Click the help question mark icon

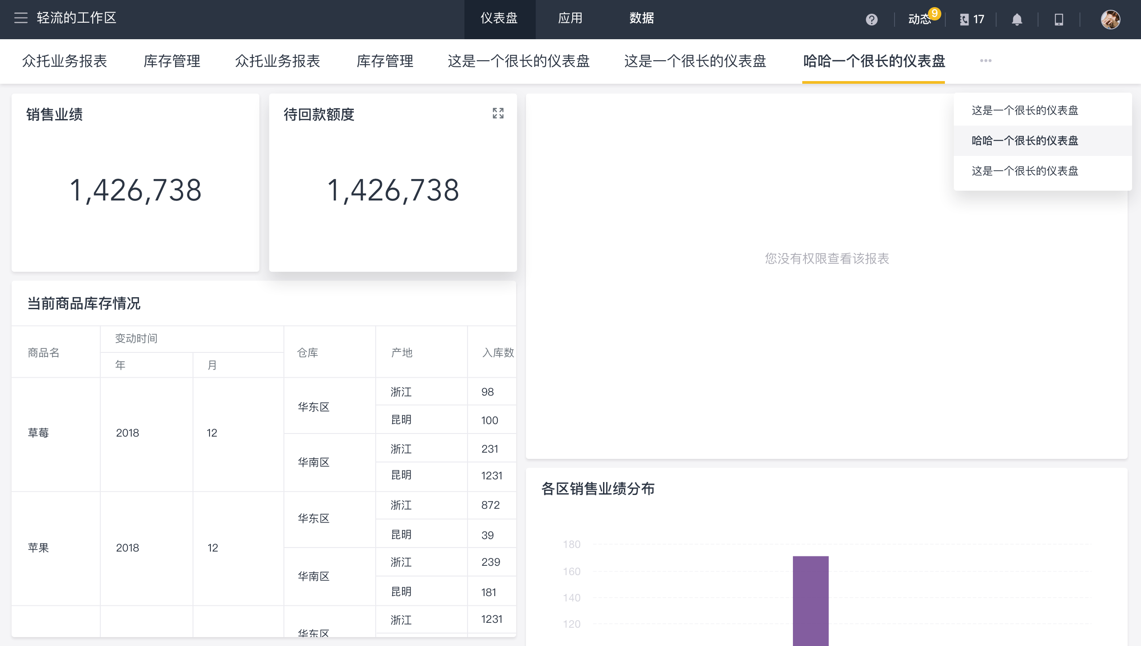[x=871, y=20]
